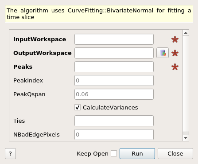Click the red asterisk beside Peaks

175,67
